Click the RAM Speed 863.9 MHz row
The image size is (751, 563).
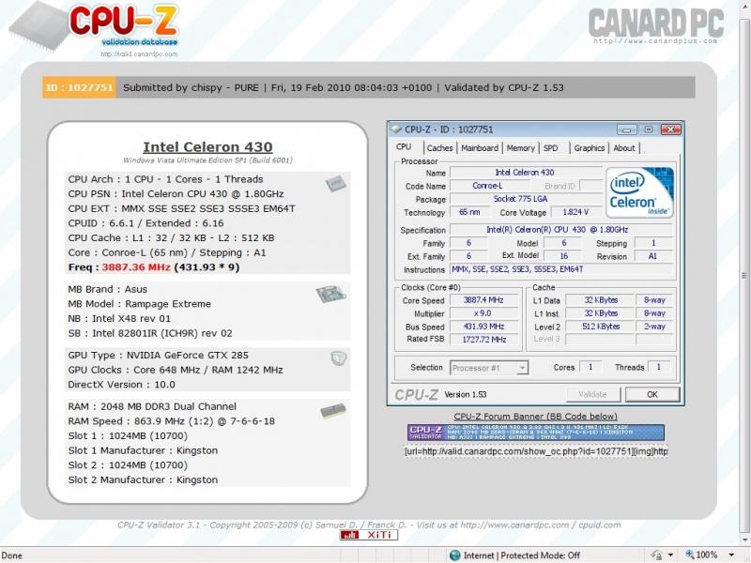click(x=172, y=421)
